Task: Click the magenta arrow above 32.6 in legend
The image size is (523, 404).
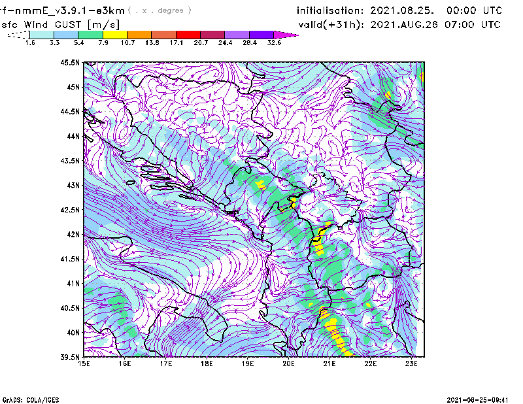Action: click(x=286, y=35)
